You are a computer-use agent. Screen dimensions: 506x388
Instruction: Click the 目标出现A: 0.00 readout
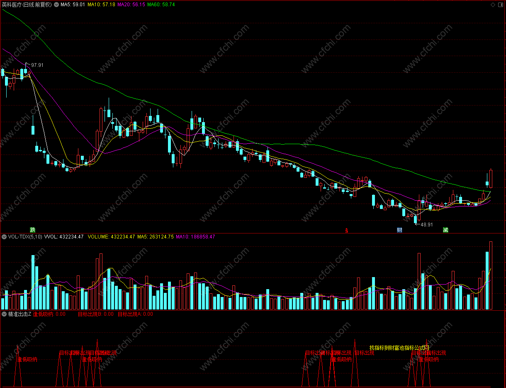click(136, 314)
